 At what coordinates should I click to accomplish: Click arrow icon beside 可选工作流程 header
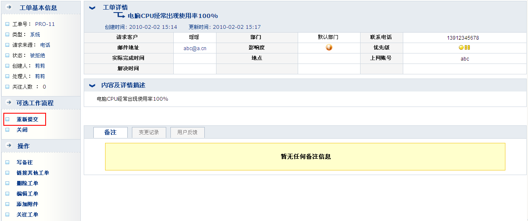(8, 103)
